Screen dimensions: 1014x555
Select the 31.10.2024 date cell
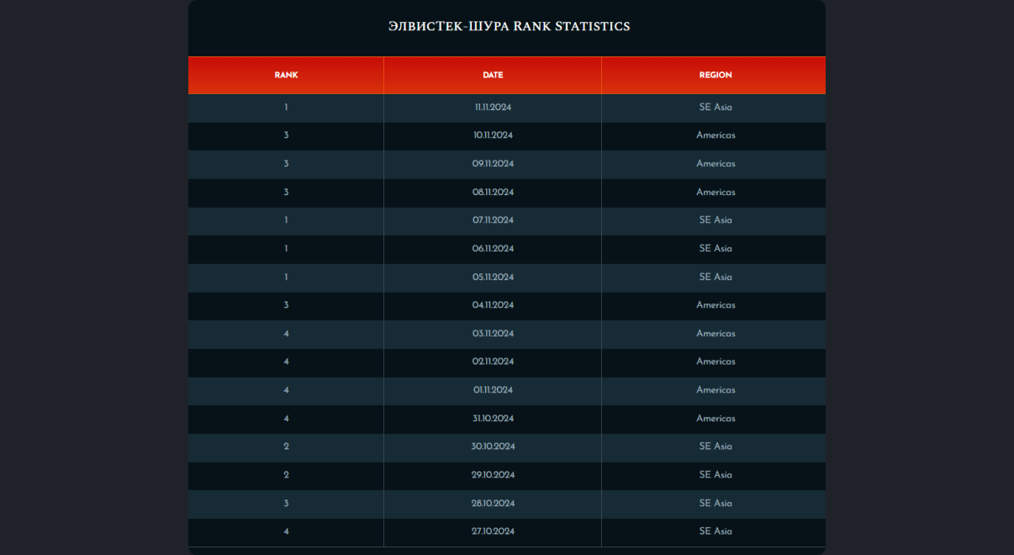point(493,419)
